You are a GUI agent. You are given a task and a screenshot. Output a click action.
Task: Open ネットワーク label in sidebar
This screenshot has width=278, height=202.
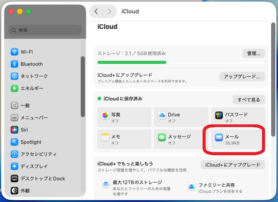click(34, 76)
